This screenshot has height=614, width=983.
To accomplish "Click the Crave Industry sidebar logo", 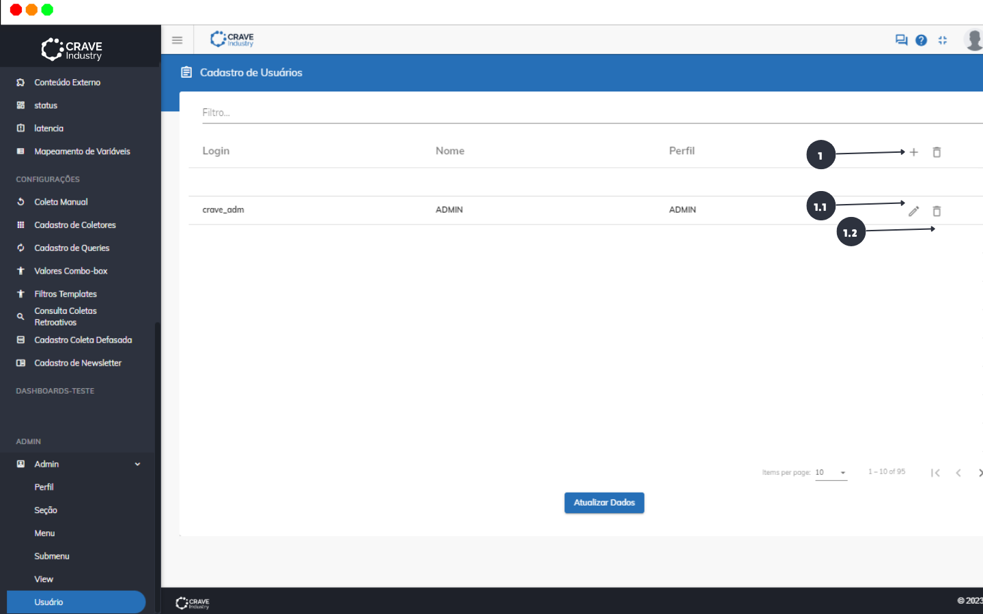I will [72, 49].
